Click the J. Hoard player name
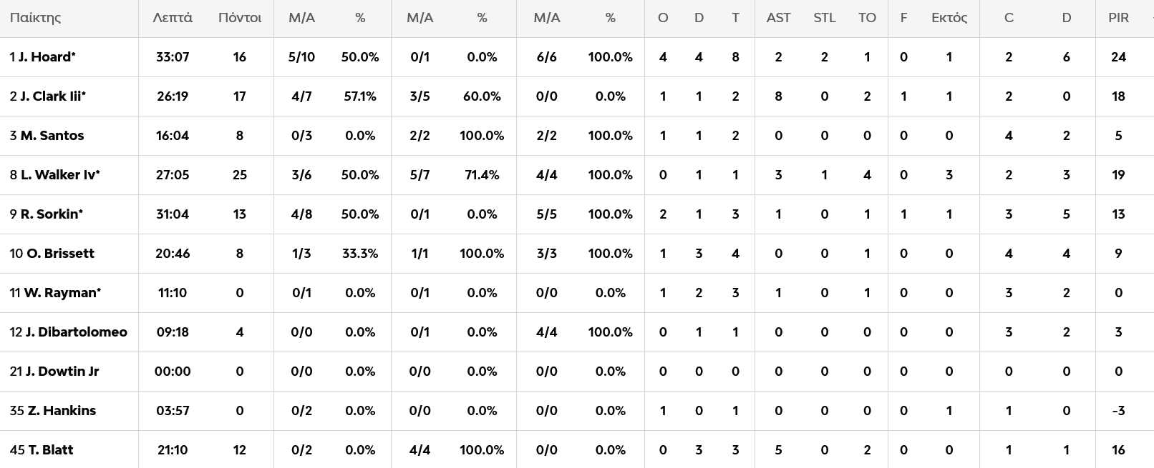Image resolution: width=1154 pixels, height=468 pixels. 47,57
